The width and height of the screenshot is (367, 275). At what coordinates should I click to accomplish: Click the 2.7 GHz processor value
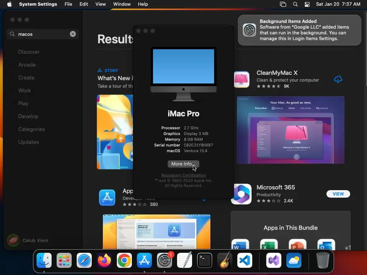tap(191, 128)
